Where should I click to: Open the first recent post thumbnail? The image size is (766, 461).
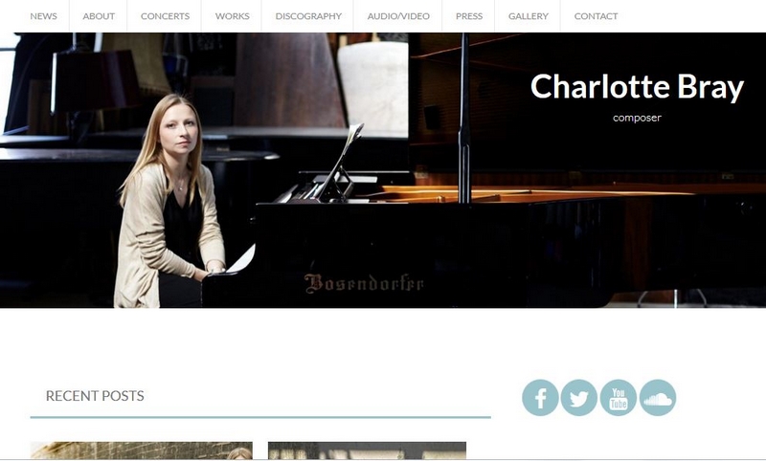(x=141, y=450)
